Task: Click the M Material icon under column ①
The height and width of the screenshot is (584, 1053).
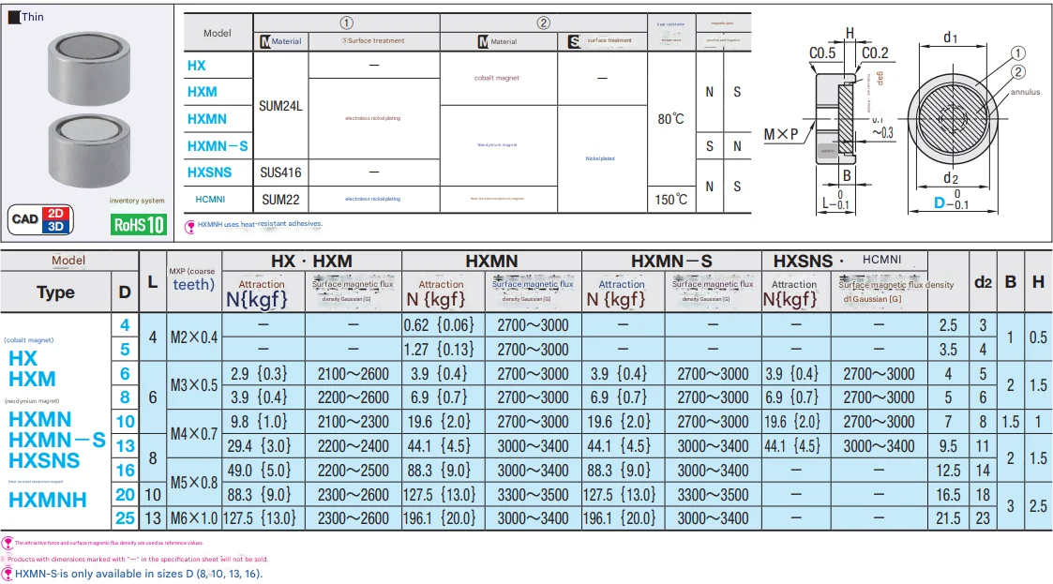Action: [265, 41]
